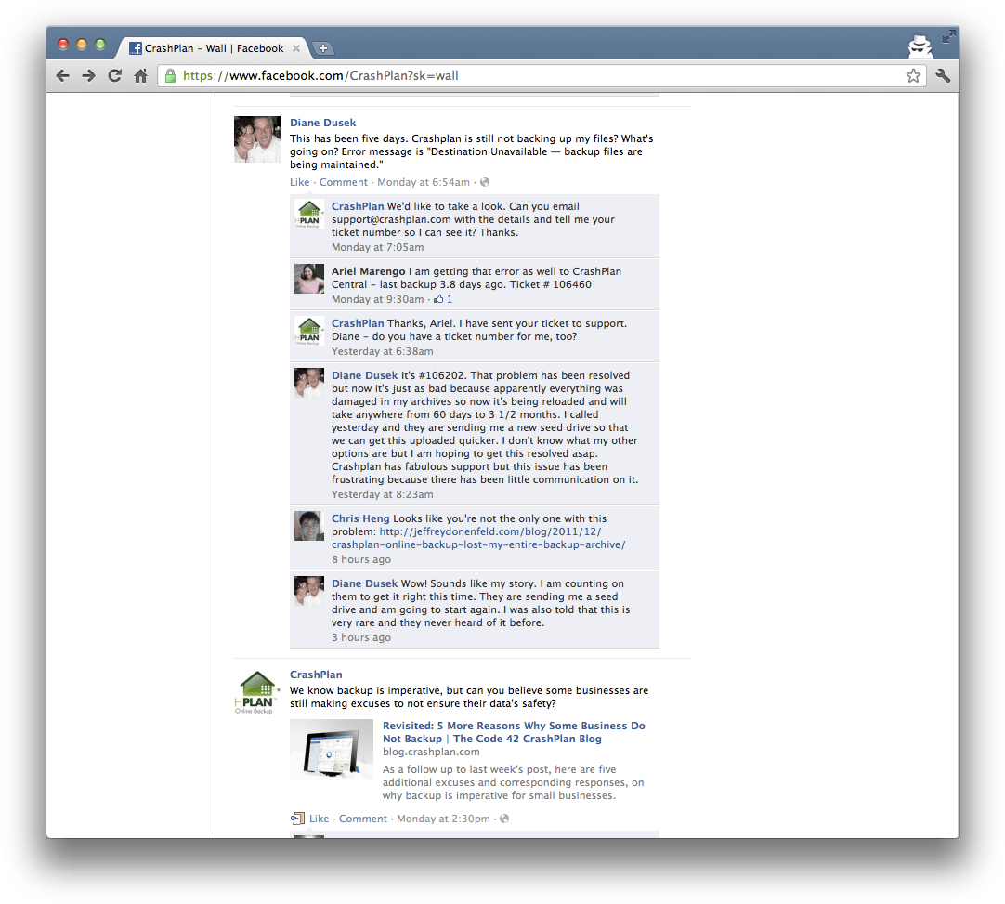The width and height of the screenshot is (1005, 904).
Task: Like Diane Dusek's original post
Action: tap(299, 182)
